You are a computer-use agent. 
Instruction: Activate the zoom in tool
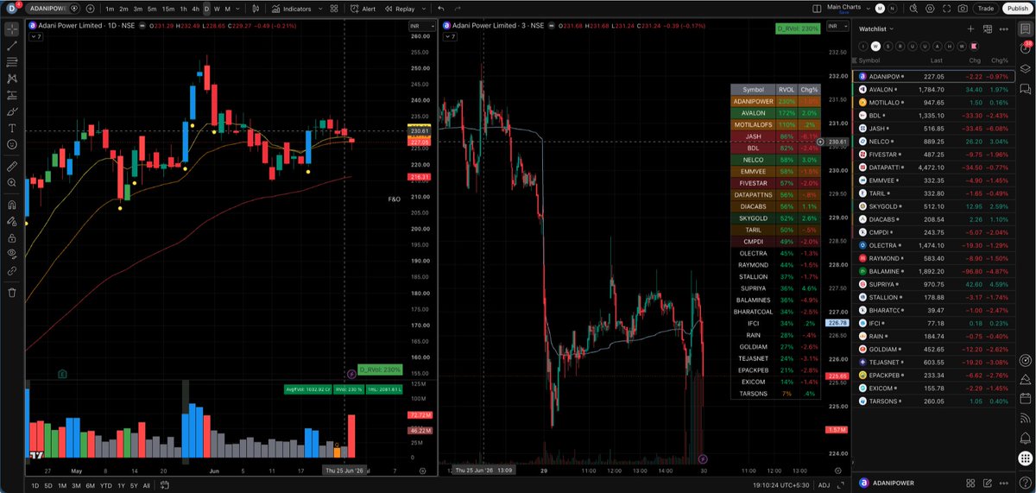pos(12,183)
